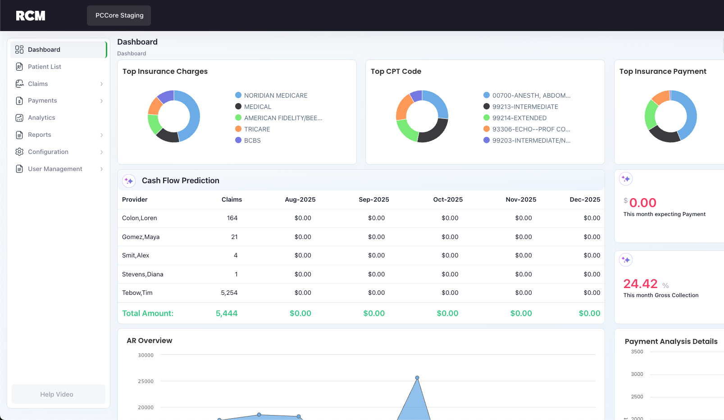Click the Aug-2025 column header

pos(300,199)
